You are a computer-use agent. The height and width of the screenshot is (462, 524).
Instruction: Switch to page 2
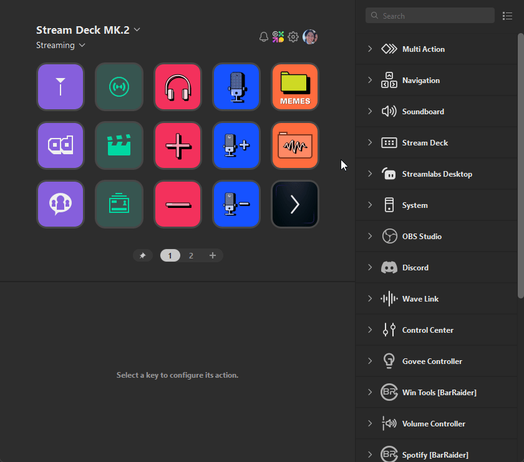pyautogui.click(x=191, y=255)
